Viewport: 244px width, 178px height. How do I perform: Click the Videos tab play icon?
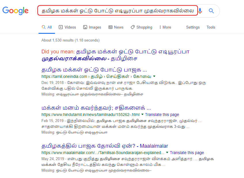(x=60, y=27)
